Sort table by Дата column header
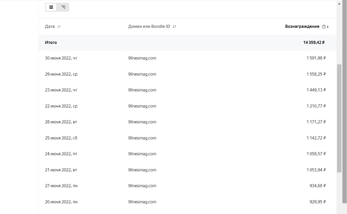Image resolution: width=347 pixels, height=214 pixels. click(x=50, y=27)
